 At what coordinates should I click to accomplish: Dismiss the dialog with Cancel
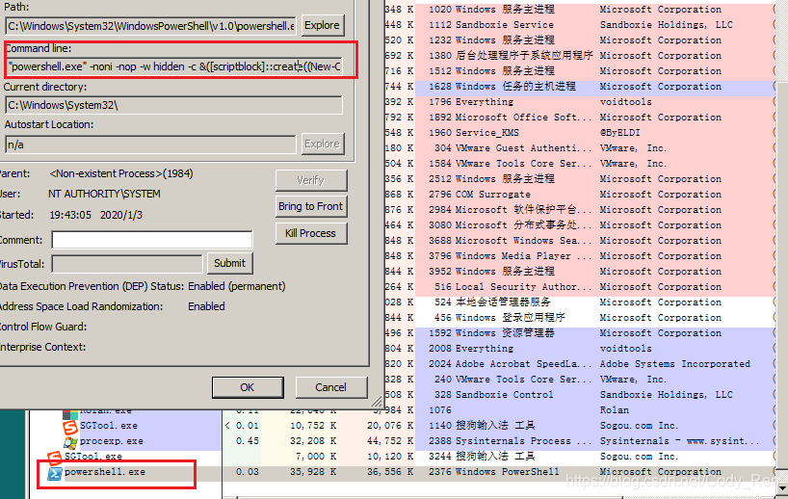tap(330, 387)
